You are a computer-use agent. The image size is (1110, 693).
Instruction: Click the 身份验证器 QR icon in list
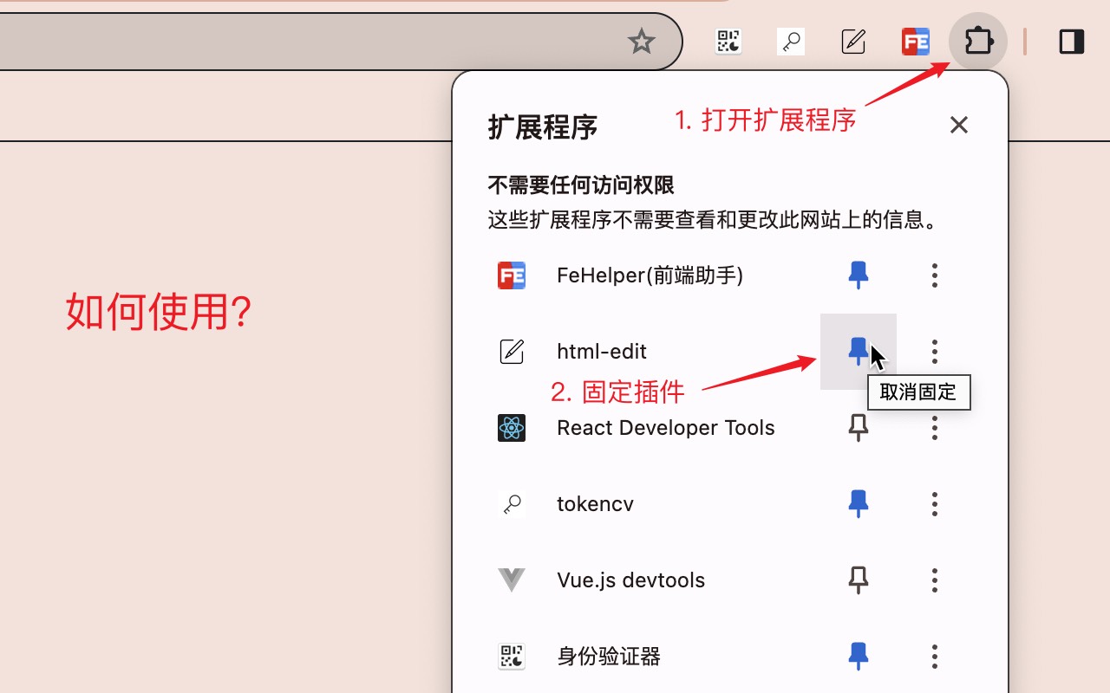(x=512, y=657)
